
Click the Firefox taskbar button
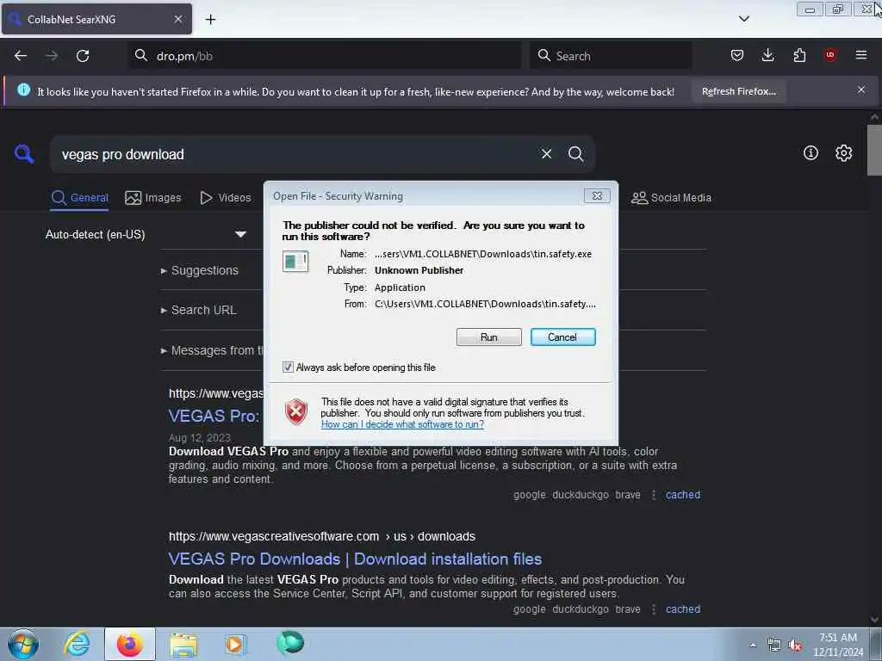tap(129, 644)
